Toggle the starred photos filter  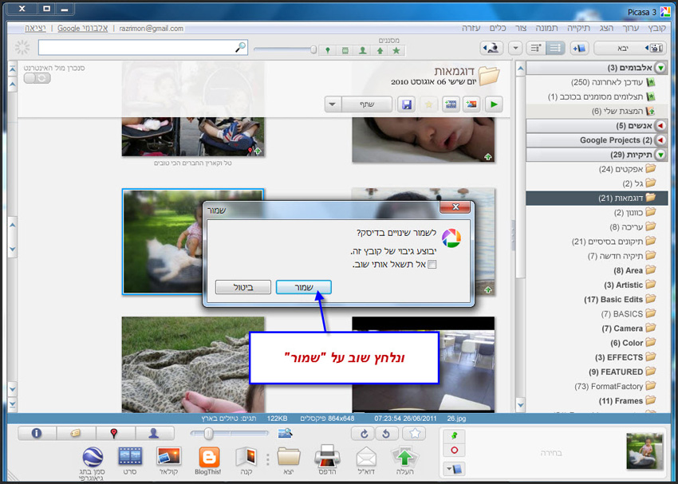[x=396, y=50]
